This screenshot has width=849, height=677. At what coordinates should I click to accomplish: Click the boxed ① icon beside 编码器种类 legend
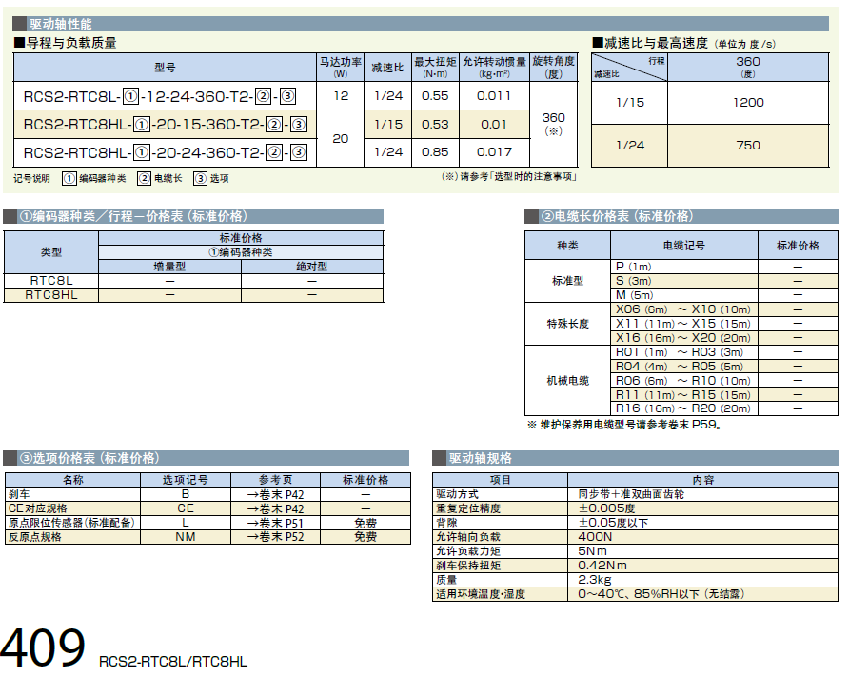(69, 178)
